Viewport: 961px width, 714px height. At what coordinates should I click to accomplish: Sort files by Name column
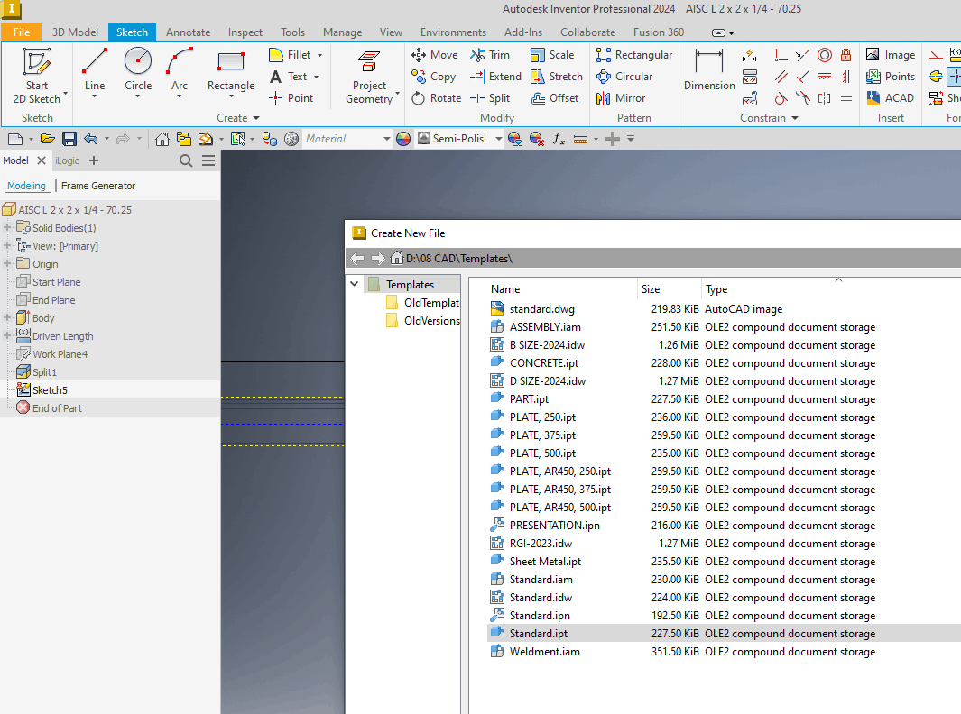pos(505,289)
